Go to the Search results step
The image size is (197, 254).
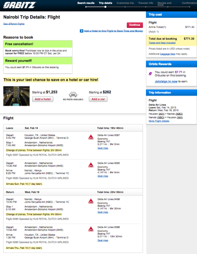pyautogui.click(x=86, y=3)
